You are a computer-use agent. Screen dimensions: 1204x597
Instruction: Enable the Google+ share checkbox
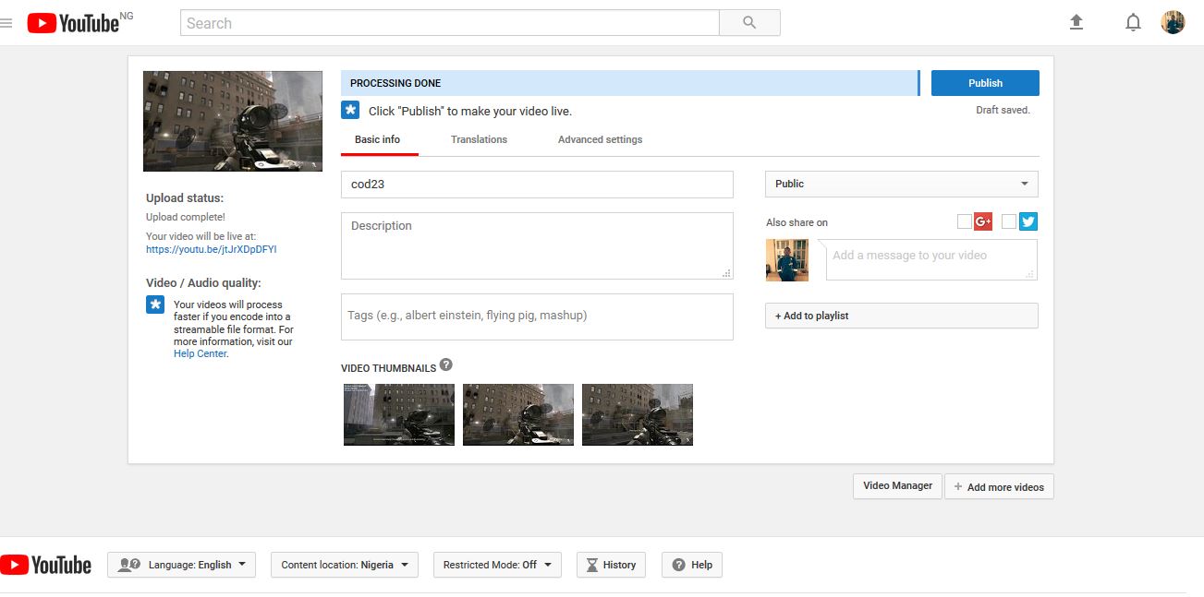point(965,221)
